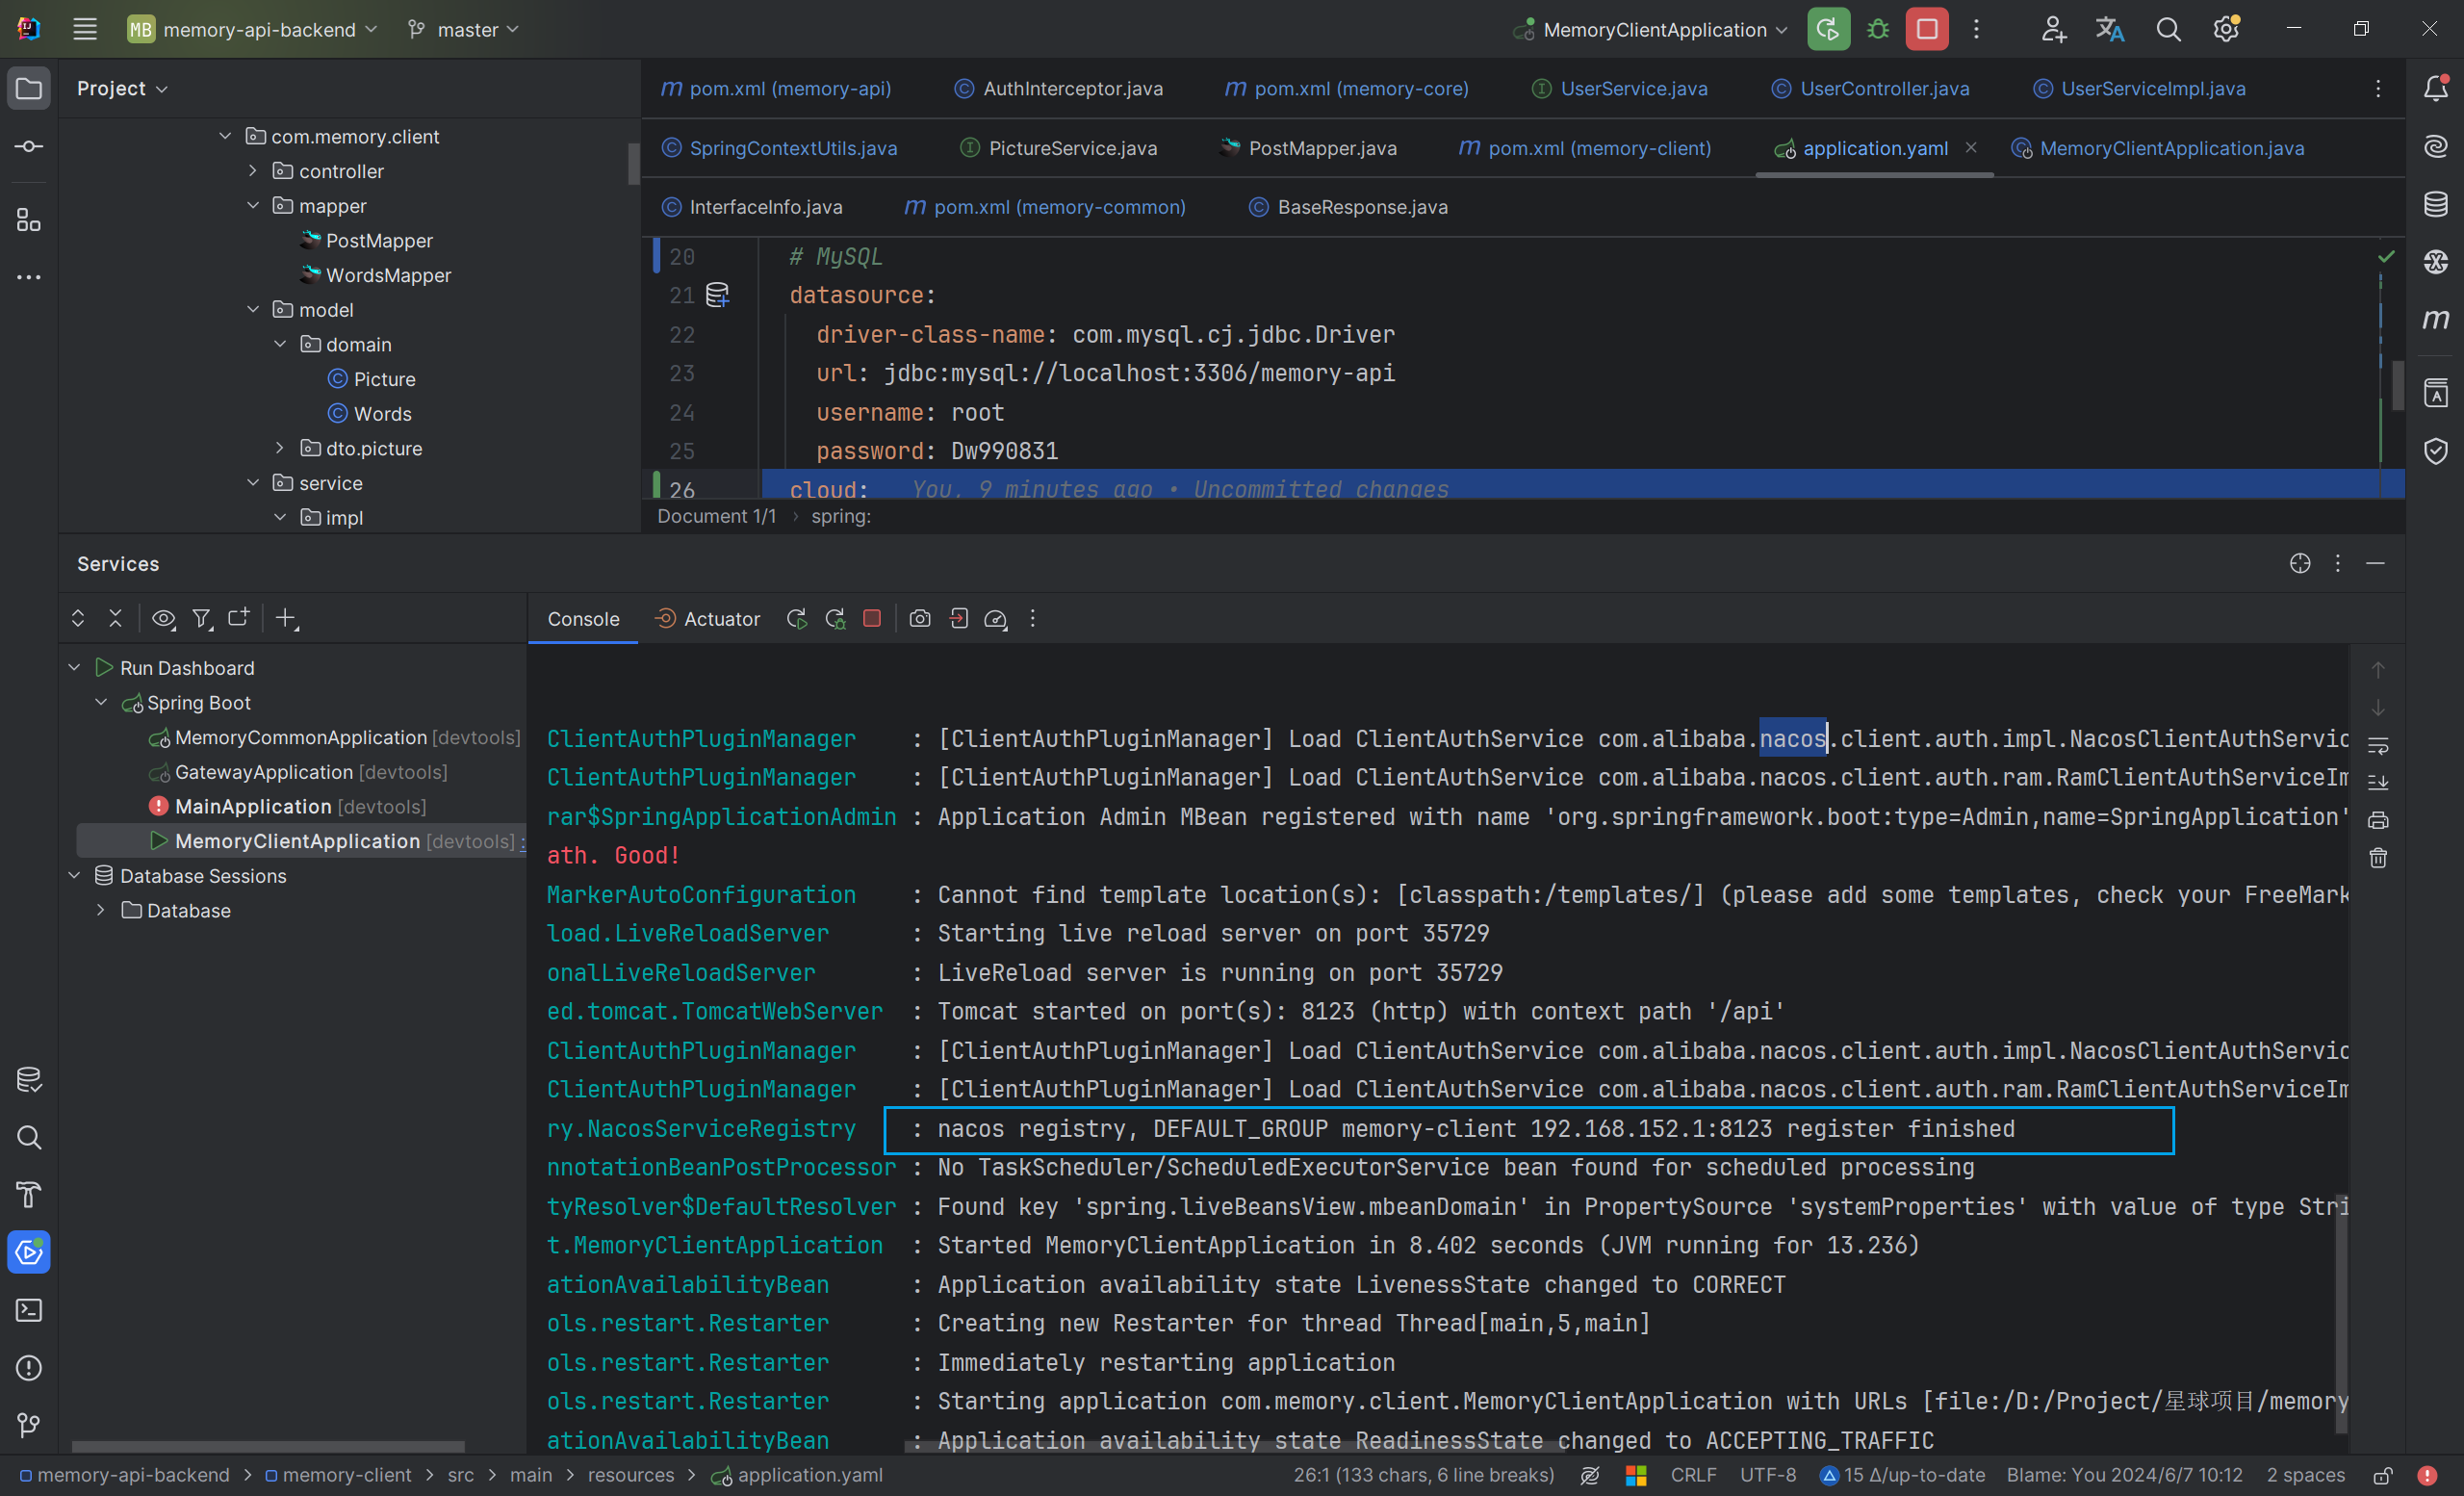Open Search Everywhere magnifier
The image size is (2464, 1496).
click(2168, 29)
